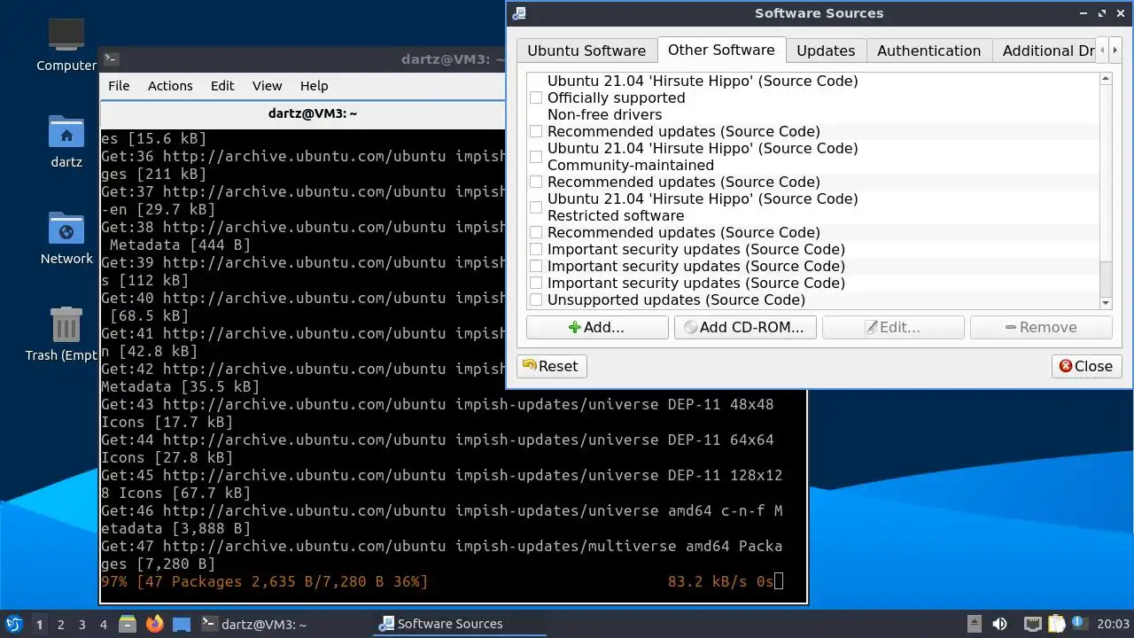Screen dimensions: 1134x638
Task: Click the sources list scrollbar up arrow
Action: (x=1106, y=79)
